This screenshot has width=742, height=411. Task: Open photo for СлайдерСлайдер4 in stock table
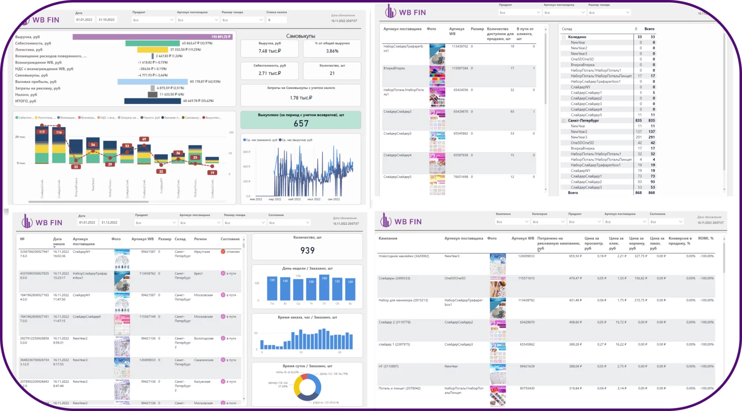click(x=437, y=163)
